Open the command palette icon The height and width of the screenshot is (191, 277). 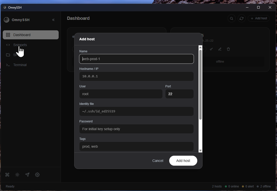coord(7,175)
